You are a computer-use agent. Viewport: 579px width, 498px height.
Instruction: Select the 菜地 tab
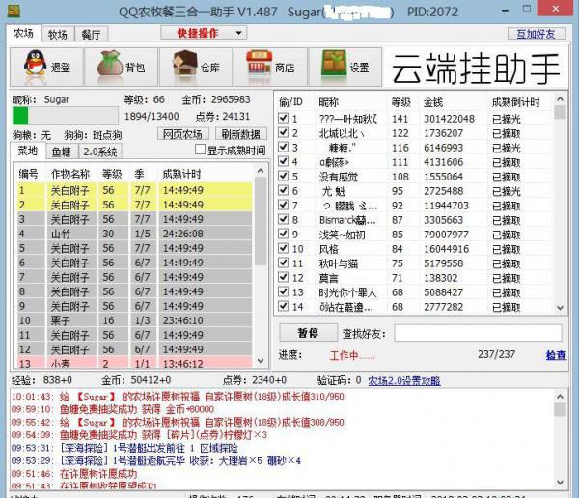(x=28, y=151)
